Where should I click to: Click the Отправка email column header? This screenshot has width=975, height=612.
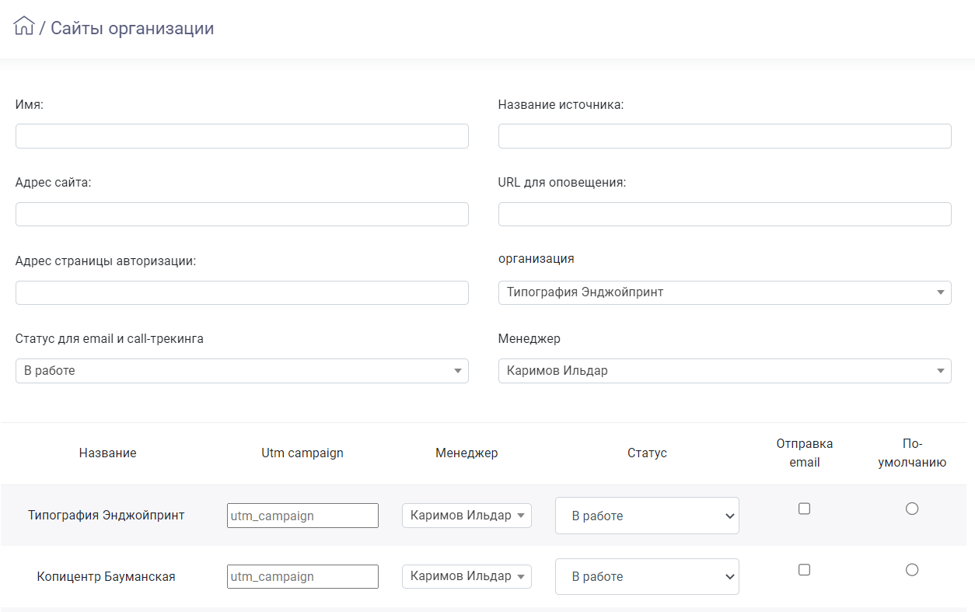tap(805, 453)
